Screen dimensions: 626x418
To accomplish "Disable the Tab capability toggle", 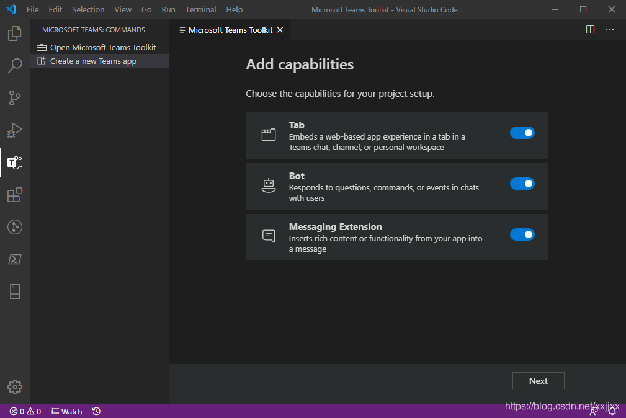I will pos(522,133).
